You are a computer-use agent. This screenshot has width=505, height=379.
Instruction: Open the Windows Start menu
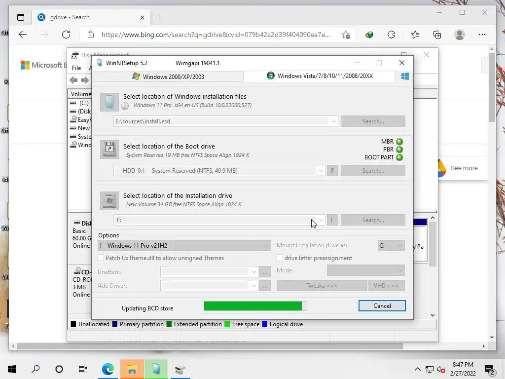click(x=12, y=369)
